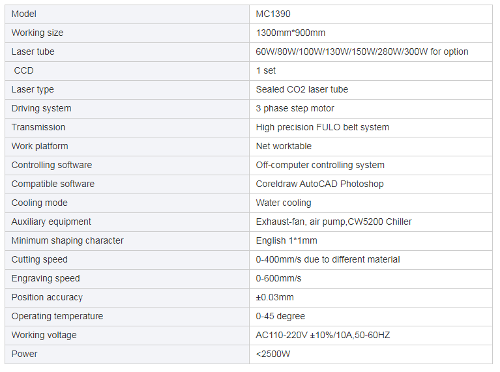The width and height of the screenshot is (500, 372).
Task: Click the Engraving speed 0-600mm/s value
Action: click(278, 278)
